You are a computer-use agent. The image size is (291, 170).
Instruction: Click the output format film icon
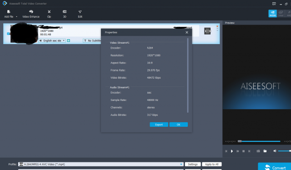pos(207,31)
